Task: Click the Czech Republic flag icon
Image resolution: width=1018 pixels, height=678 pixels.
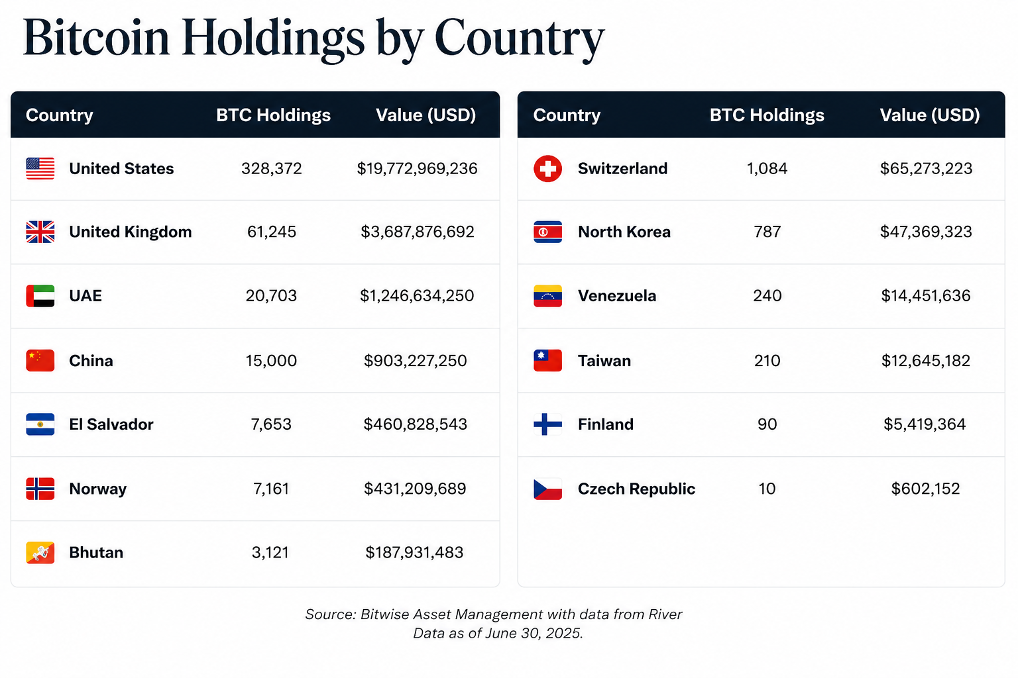Action: (x=548, y=489)
